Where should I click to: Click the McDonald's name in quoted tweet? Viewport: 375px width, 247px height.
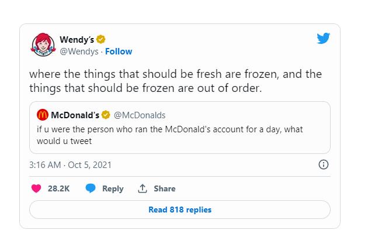pyautogui.click(x=75, y=114)
